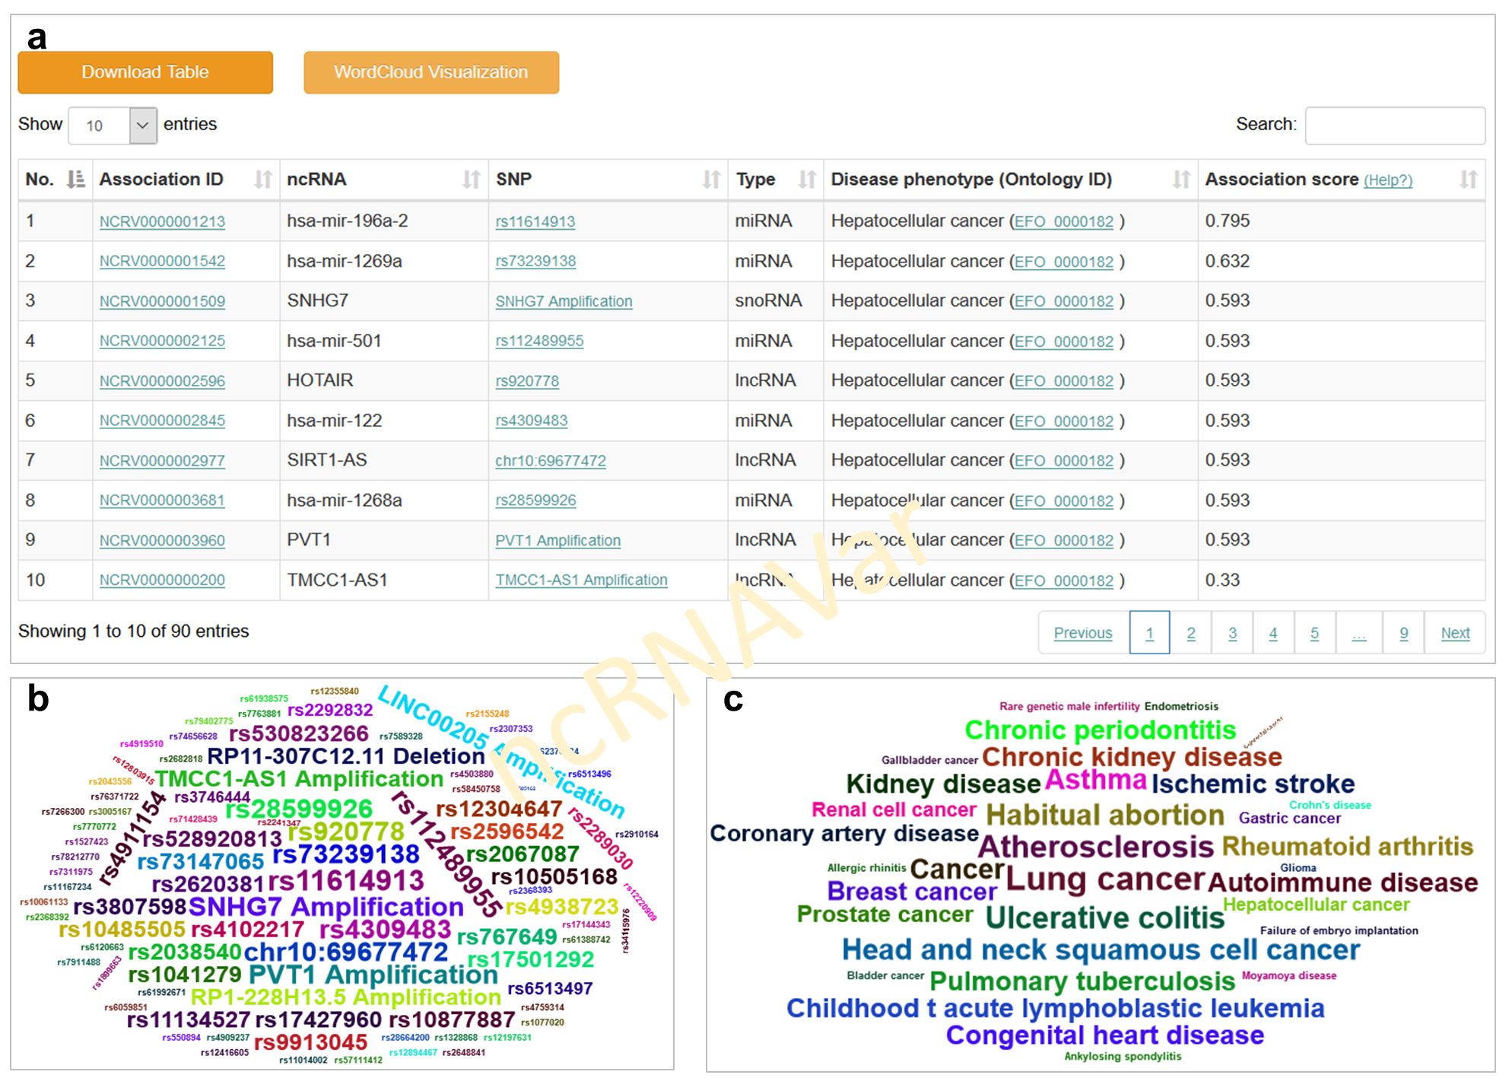The width and height of the screenshot is (1509, 1078).
Task: Sort table by No. column icon
Action: point(75,180)
